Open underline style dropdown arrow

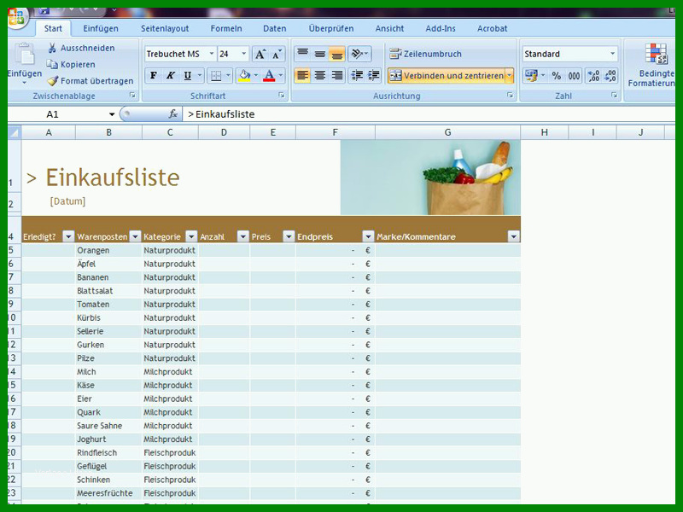(x=200, y=75)
